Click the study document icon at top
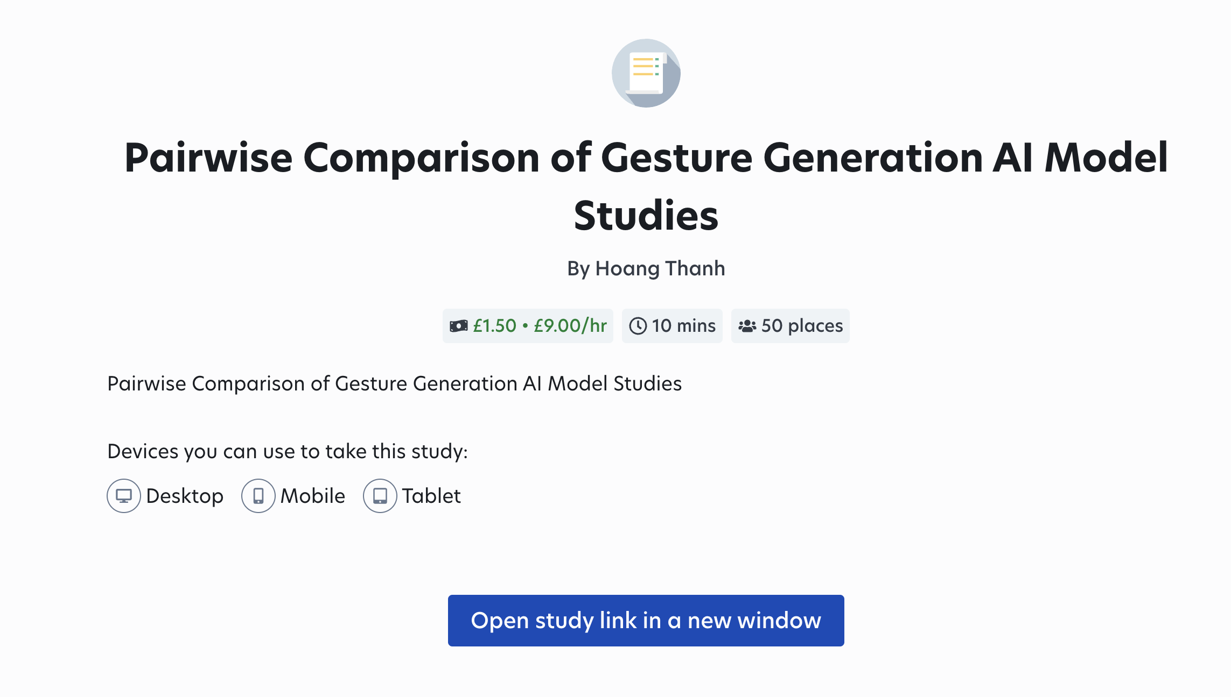Image resolution: width=1231 pixels, height=697 pixels. click(x=646, y=73)
